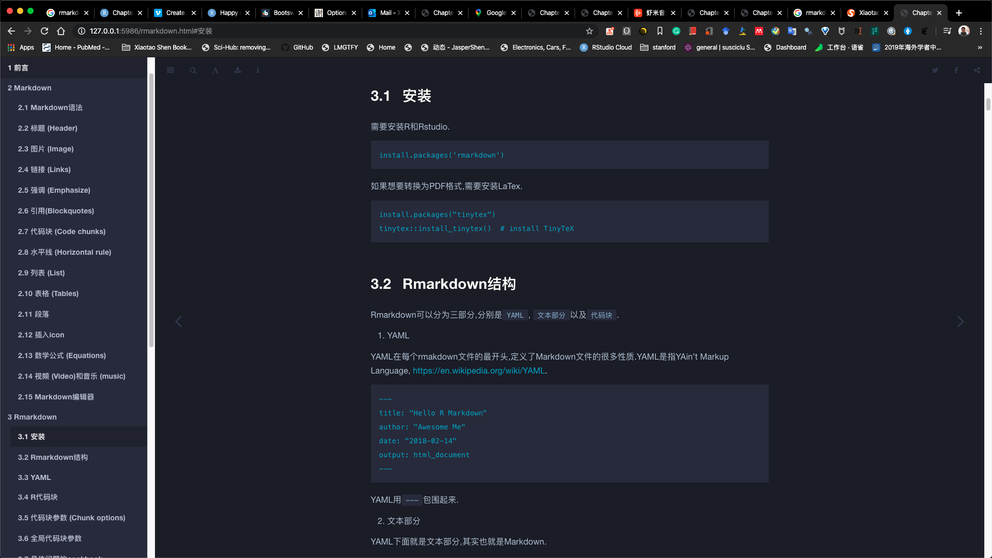The height and width of the screenshot is (558, 992).
Task: Toggle sidebar with the hamburger icon
Action: (171, 70)
